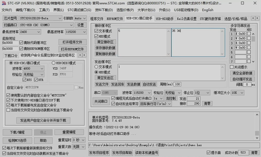
Task: Toggle the RTS checkbox
Action: tap(25, 80)
